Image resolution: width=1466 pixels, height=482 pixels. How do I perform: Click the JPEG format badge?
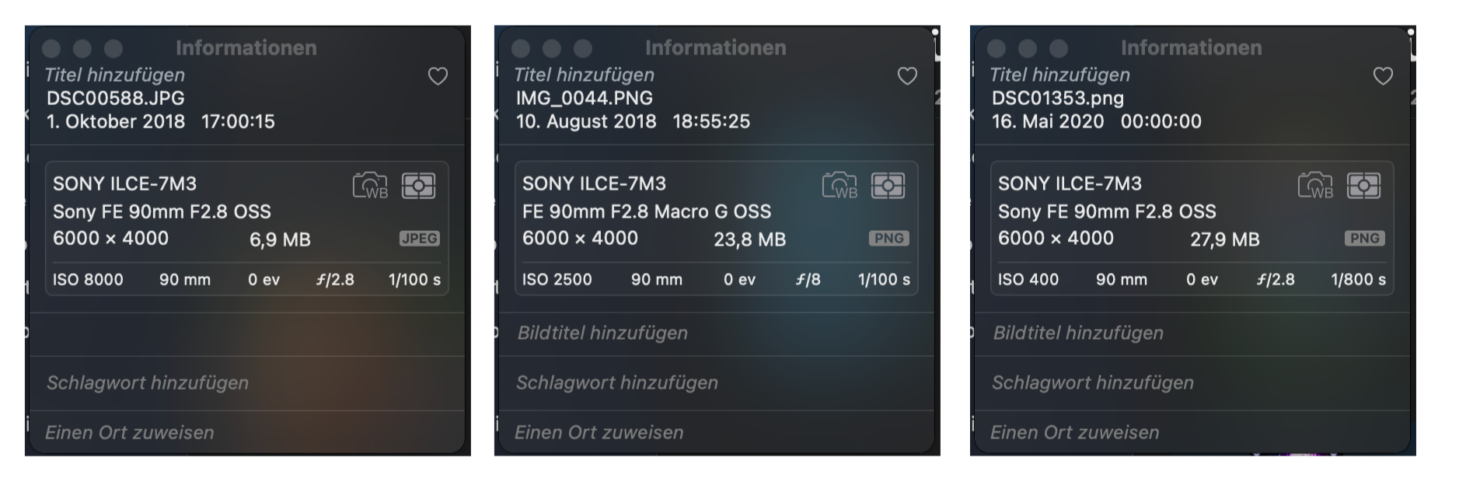point(420,239)
